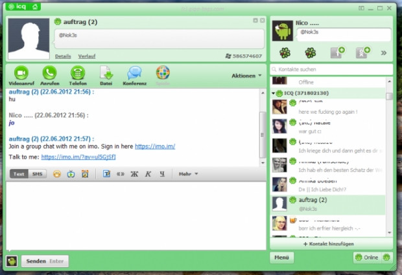Screen dimensions: 402x275
Task: Start a Konferenz chat
Action: (x=134, y=73)
